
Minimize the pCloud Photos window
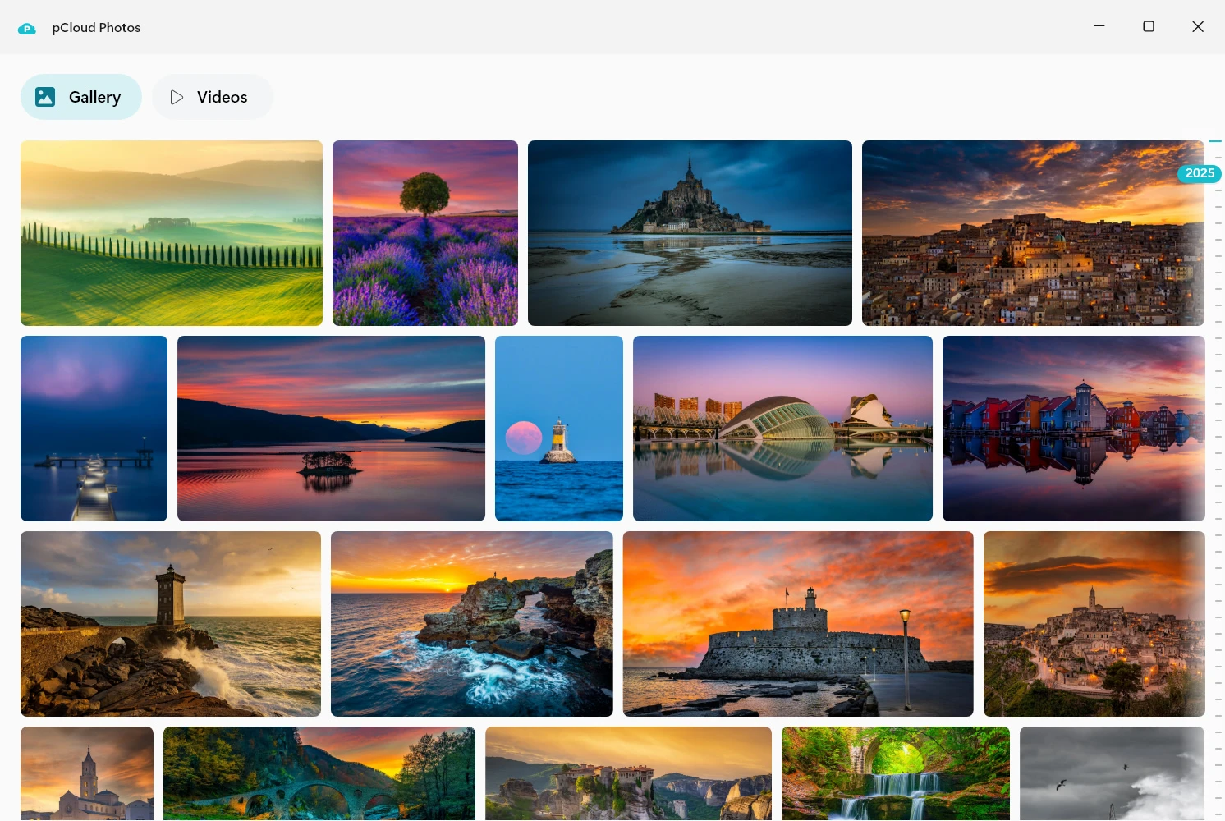tap(1099, 26)
